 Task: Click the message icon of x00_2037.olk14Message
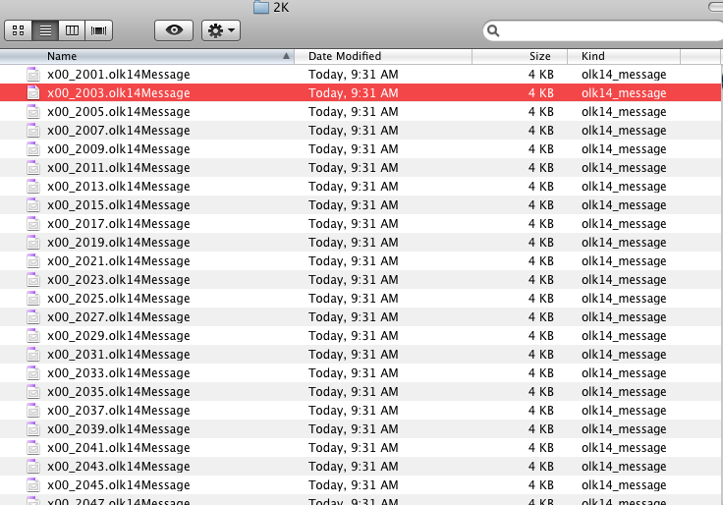[x=33, y=410]
